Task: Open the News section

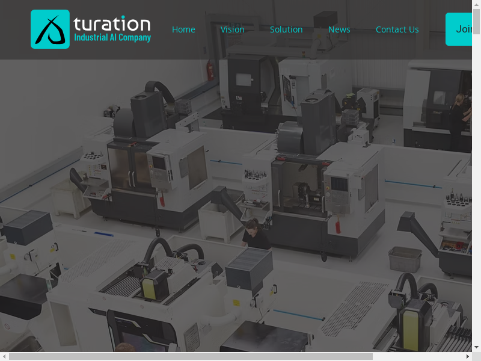Action: [x=339, y=29]
